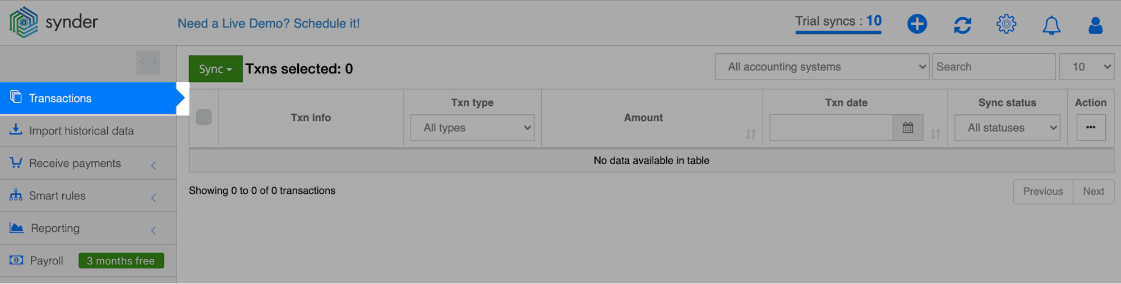Click the Sync status column header

1007,103
